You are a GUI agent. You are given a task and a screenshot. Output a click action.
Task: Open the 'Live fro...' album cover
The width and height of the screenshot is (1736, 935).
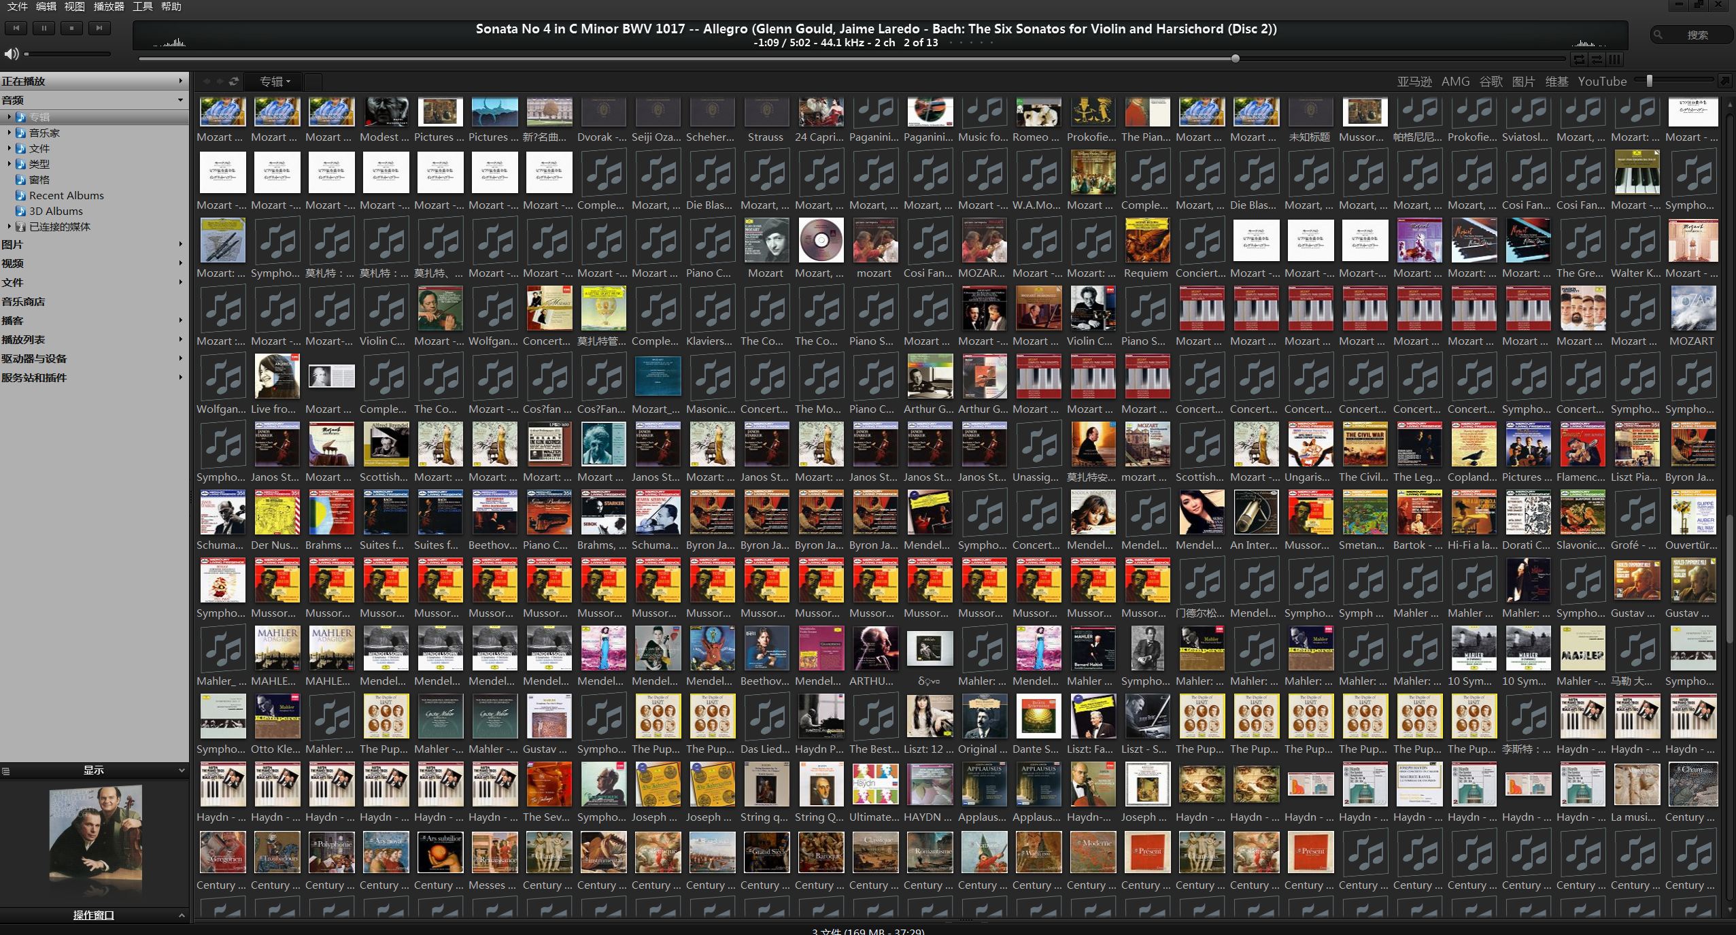click(x=277, y=376)
